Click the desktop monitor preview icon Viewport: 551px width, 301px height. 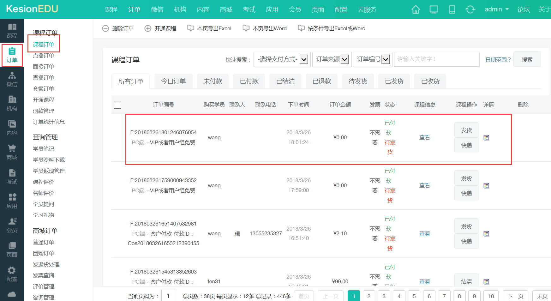click(434, 9)
